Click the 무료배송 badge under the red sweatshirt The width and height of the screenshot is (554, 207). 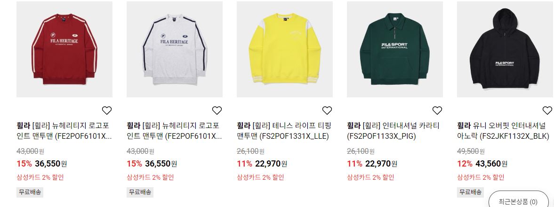pos(30,192)
